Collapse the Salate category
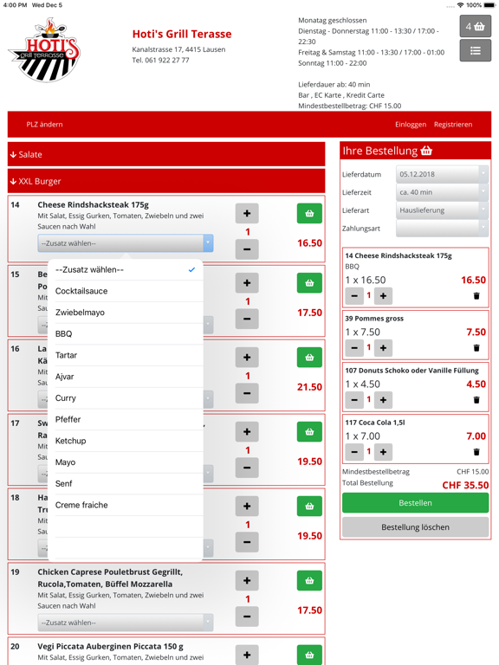The width and height of the screenshot is (499, 665). click(x=166, y=154)
